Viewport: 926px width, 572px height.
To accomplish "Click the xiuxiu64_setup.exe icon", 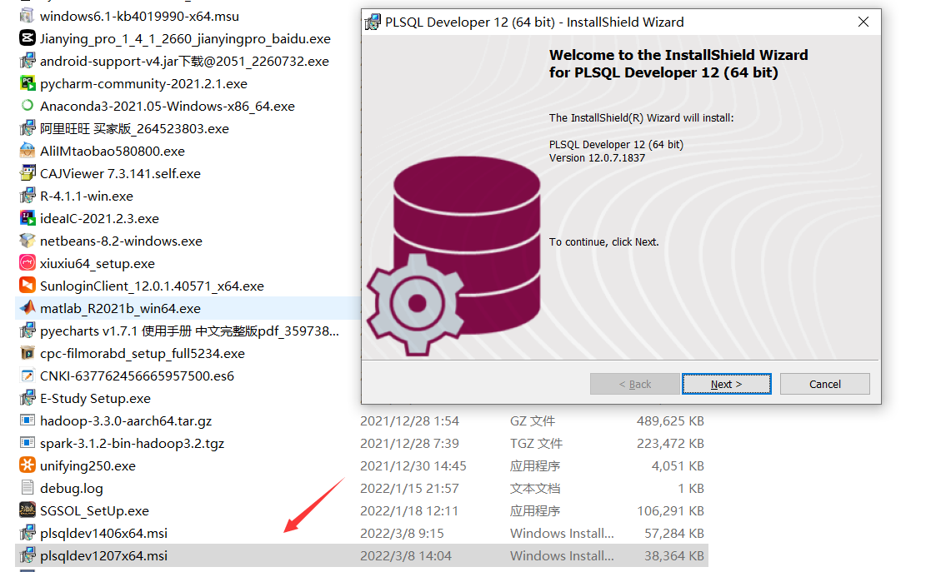I will [28, 263].
